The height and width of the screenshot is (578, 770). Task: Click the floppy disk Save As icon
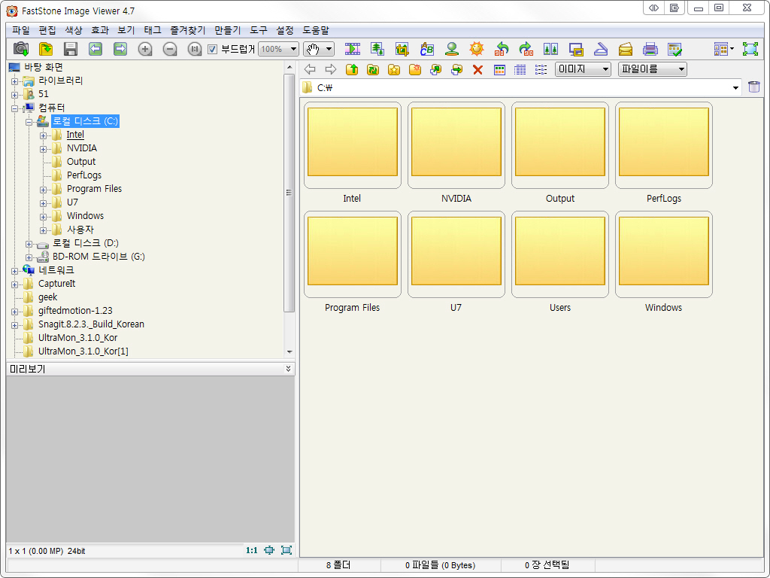(x=71, y=49)
